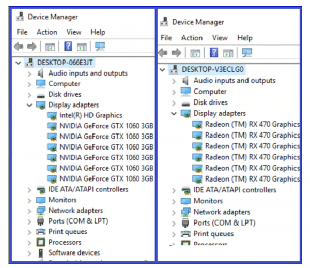Click Scan for hardware changes icon, left window
Screen dimensions: 310x268
[x=100, y=47]
